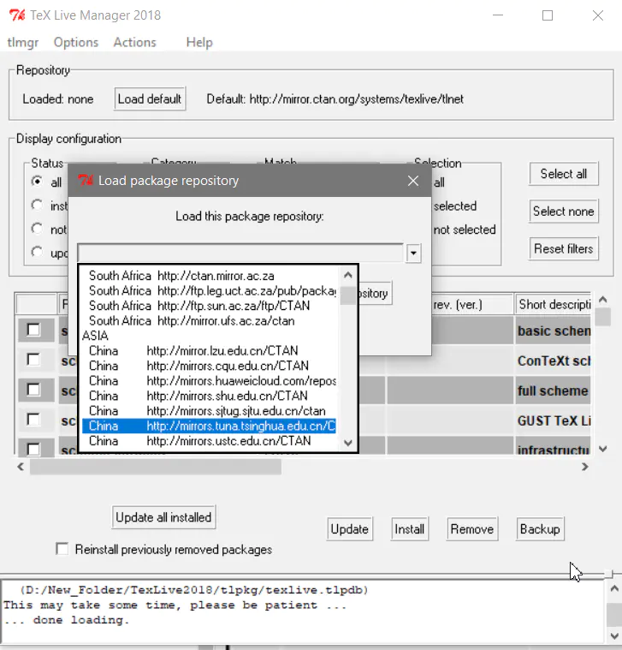The image size is (622, 650).
Task: Click the log pane scrollbar thumb
Action: (614, 615)
